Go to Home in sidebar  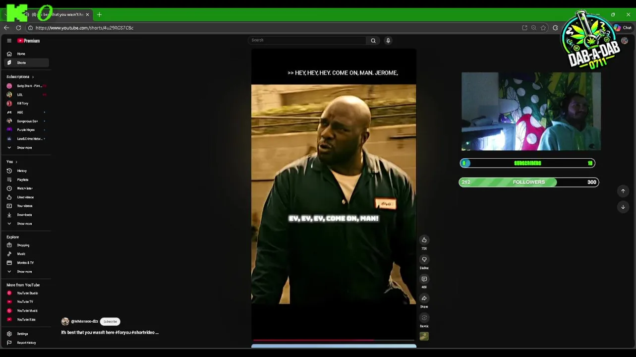pyautogui.click(x=26, y=54)
